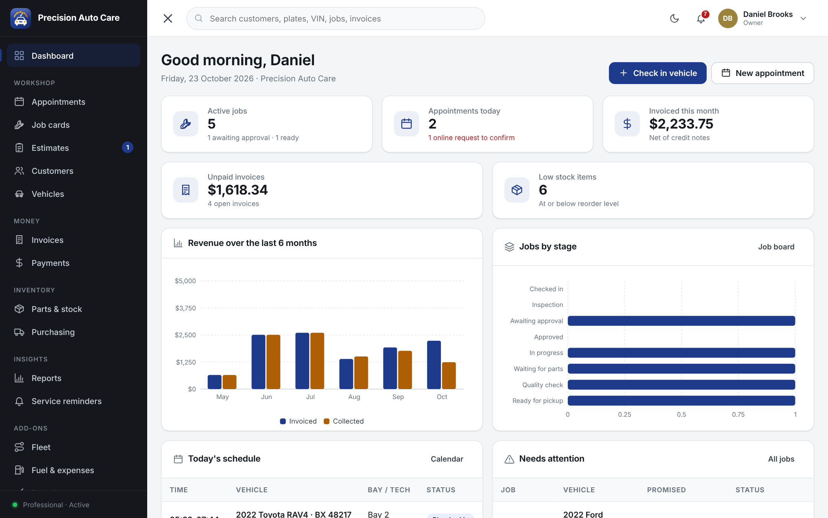The width and height of the screenshot is (828, 518).
Task: Open Estimates with 1 pending badge
Action: (x=74, y=148)
